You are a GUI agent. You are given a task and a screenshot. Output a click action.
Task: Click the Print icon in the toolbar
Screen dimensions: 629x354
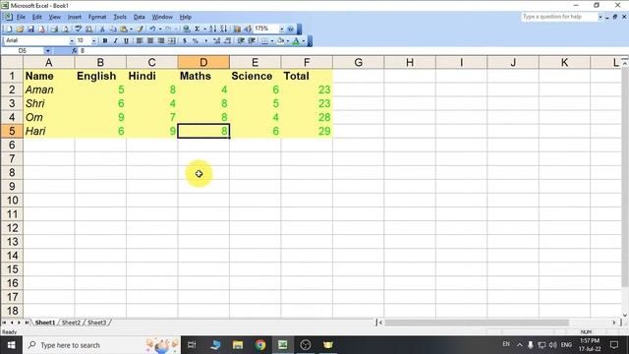point(54,29)
